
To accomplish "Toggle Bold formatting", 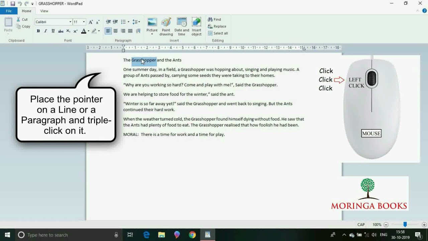I will coord(38,31).
